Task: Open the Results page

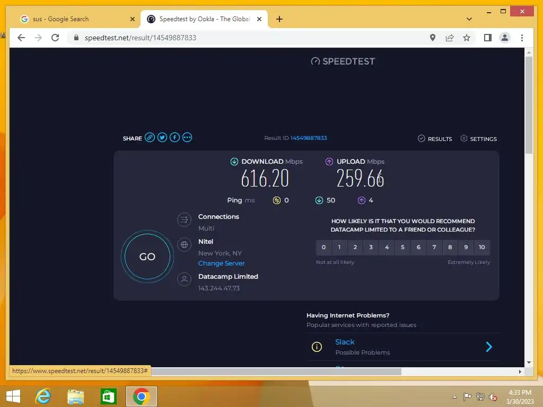Action: click(x=435, y=138)
